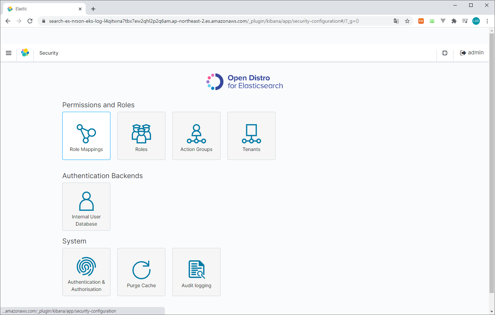Open the Chrome three-dot menu
The width and height of the screenshot is (495, 315).
click(x=487, y=21)
